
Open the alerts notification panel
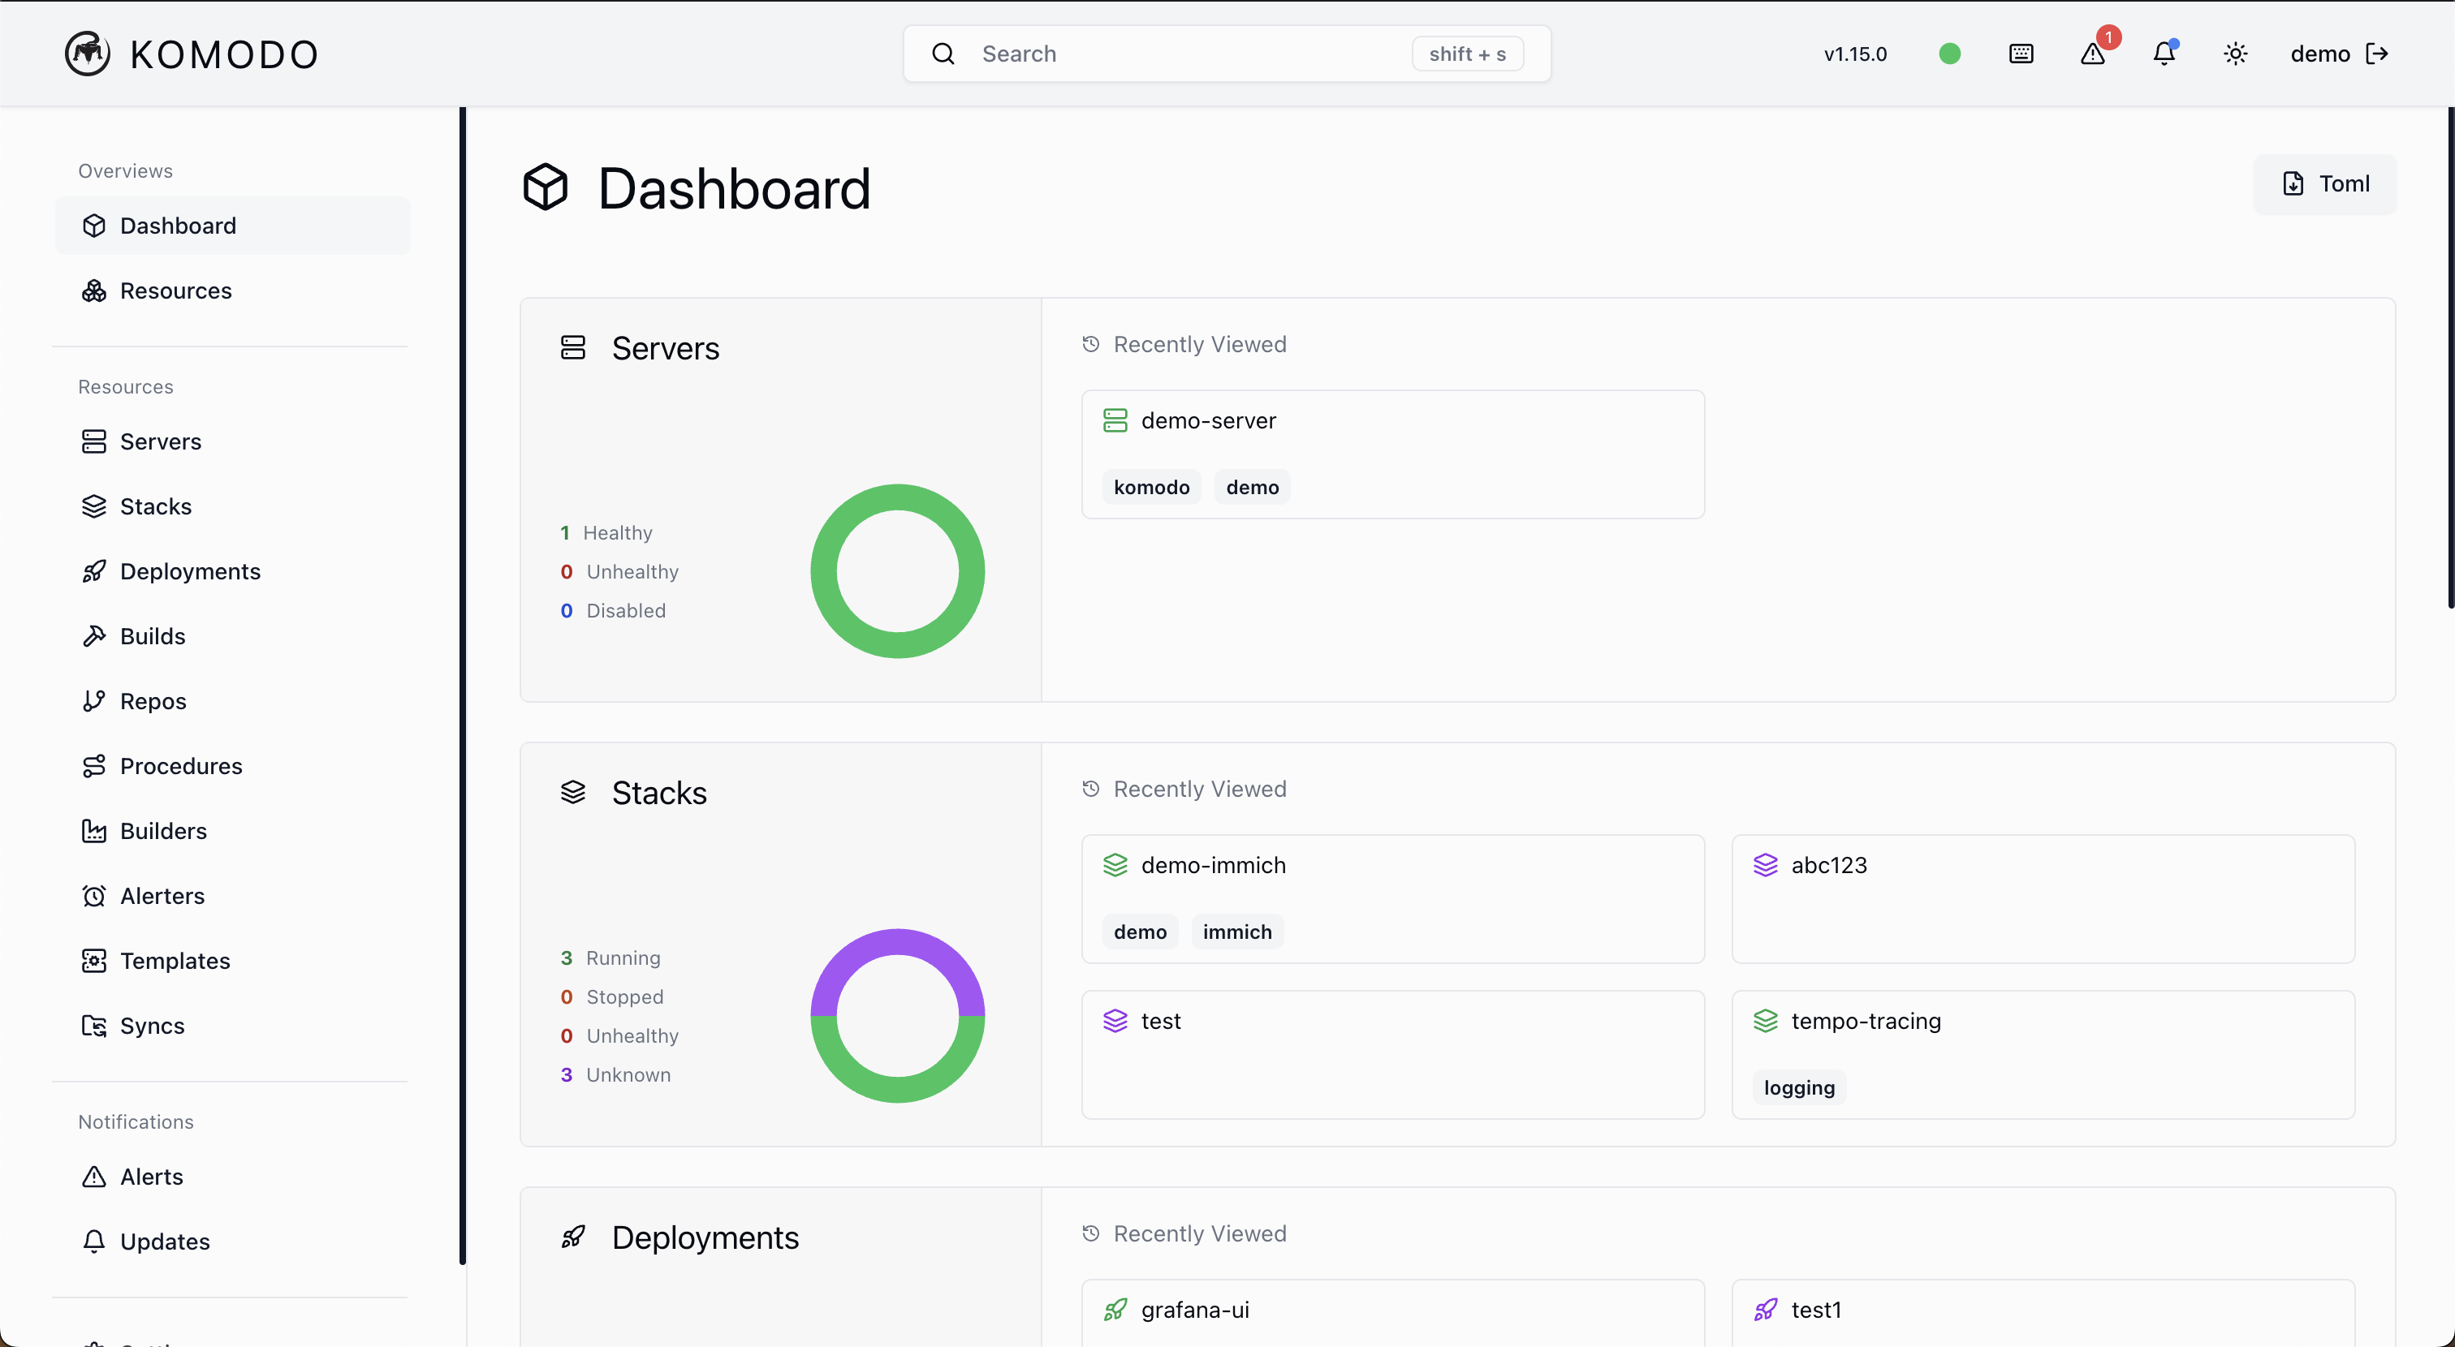[x=2094, y=53]
